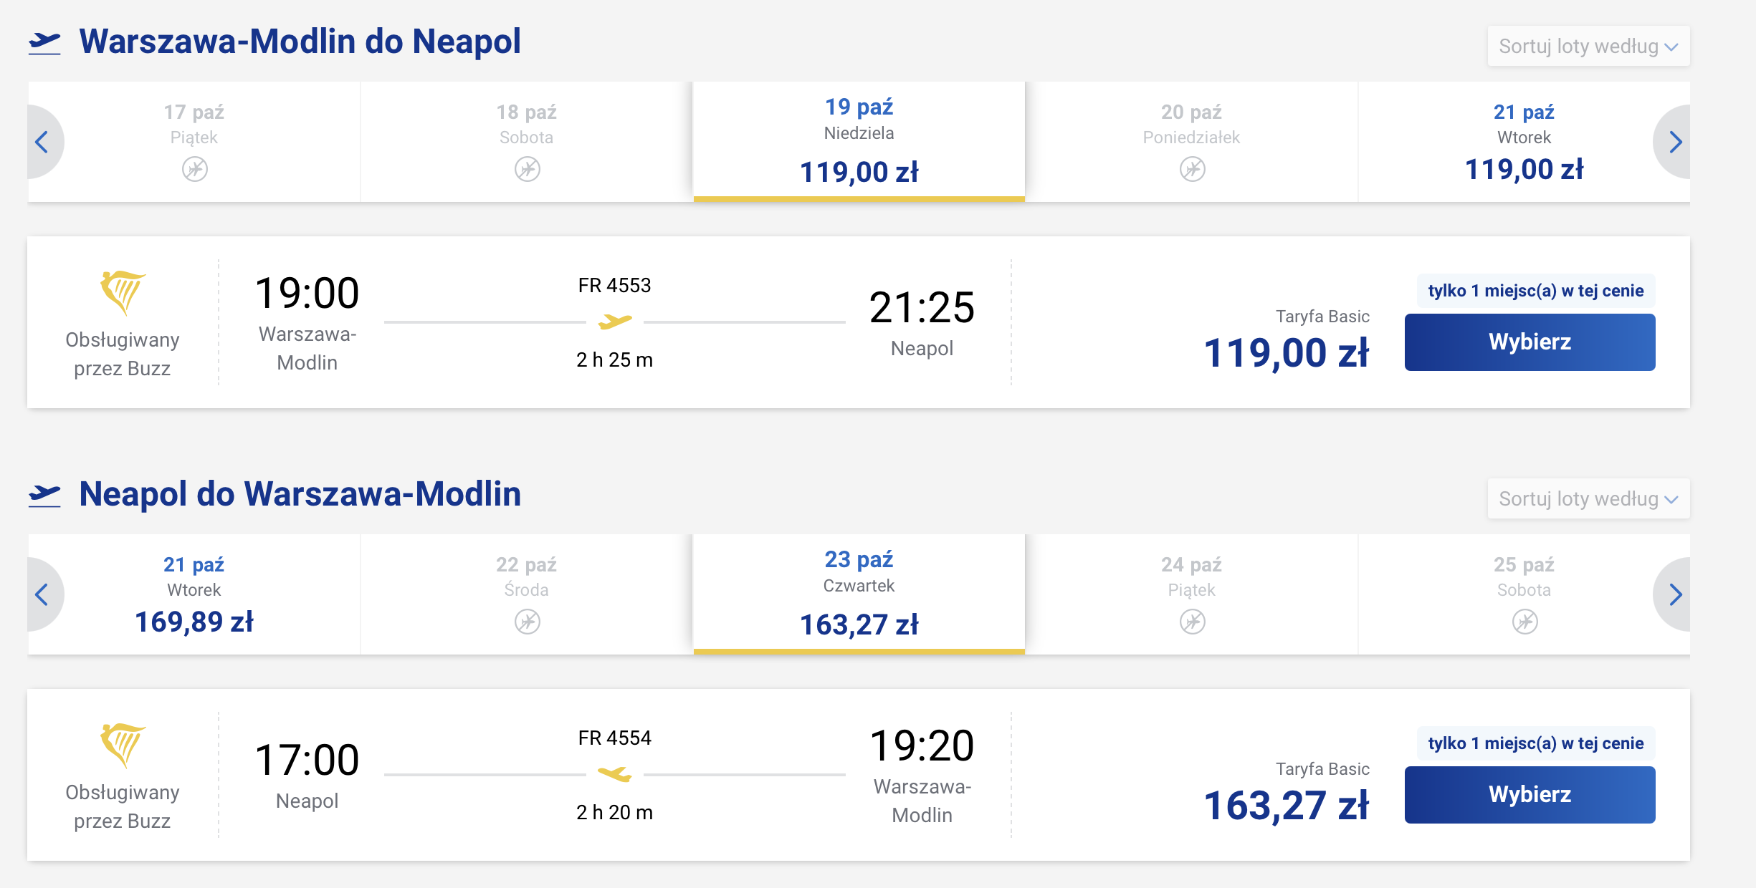Click no-flight icon under 22 paź Środa
Viewport: 1756px width, 888px height.
pos(527,622)
